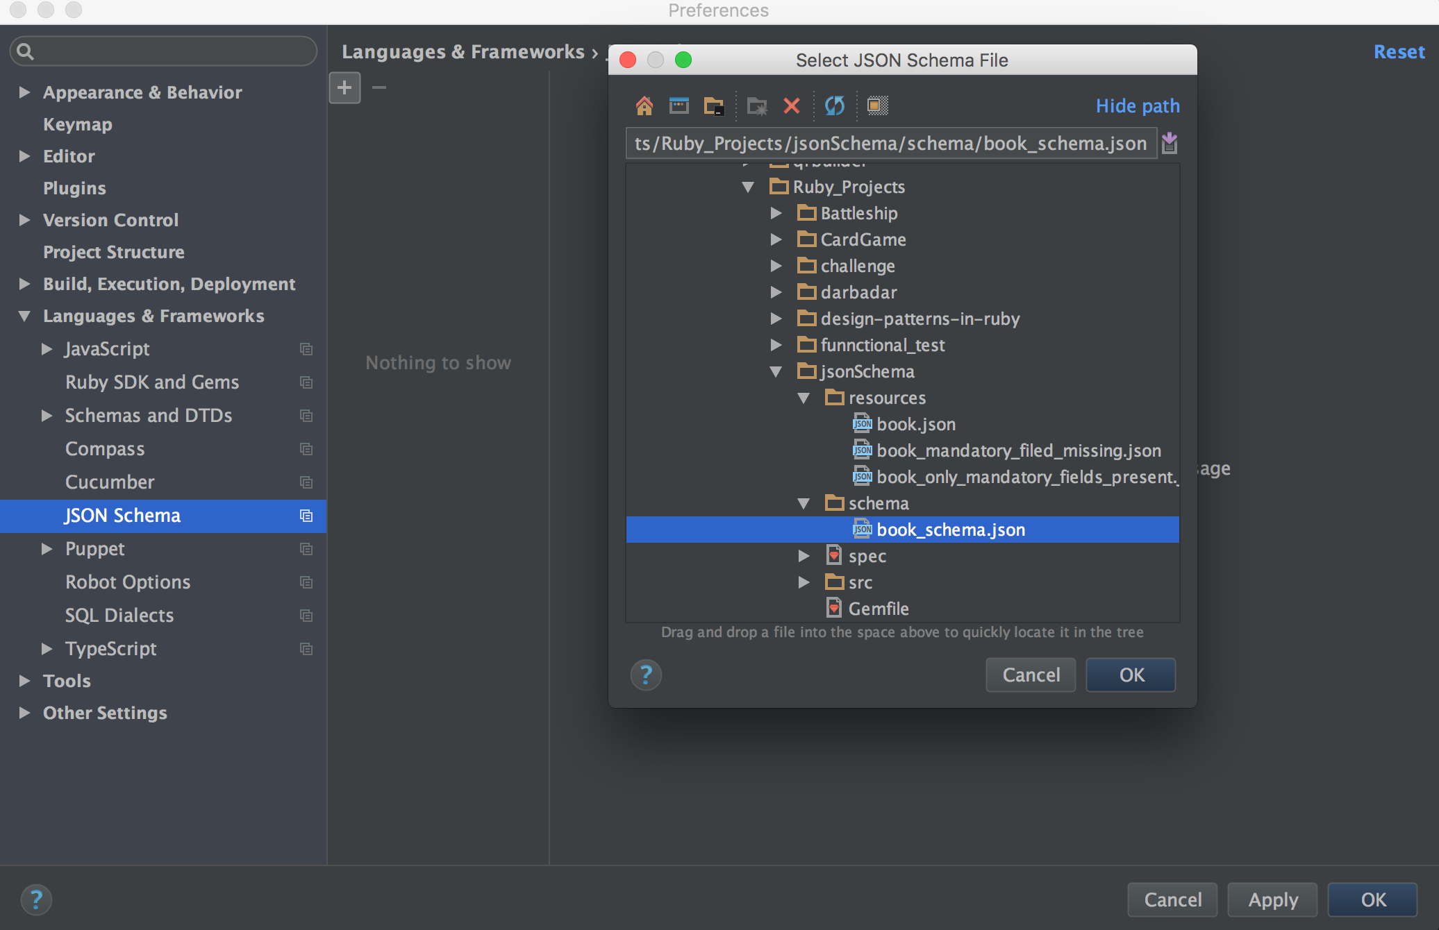Viewport: 1439px width, 930px height.
Task: Navigate to home directory in file chooser
Action: coord(644,105)
